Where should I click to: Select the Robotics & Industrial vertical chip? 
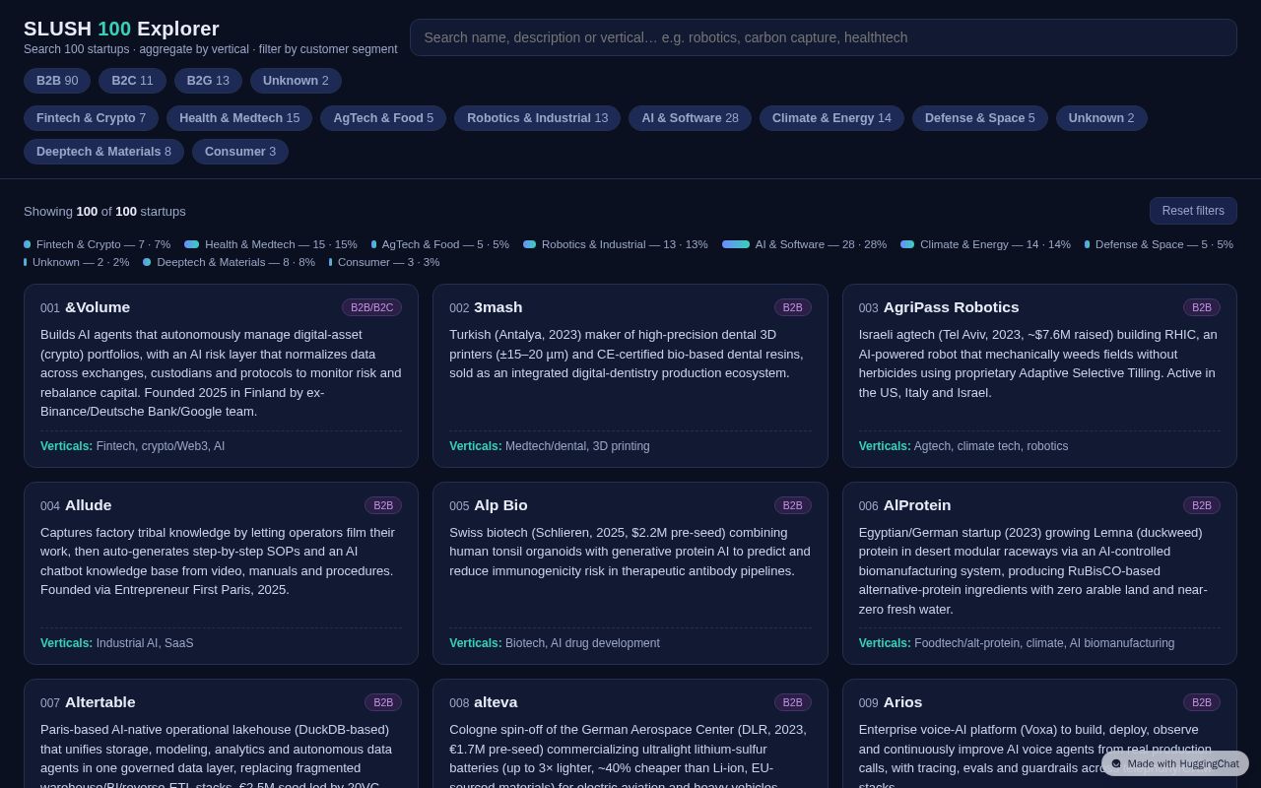pos(537,118)
